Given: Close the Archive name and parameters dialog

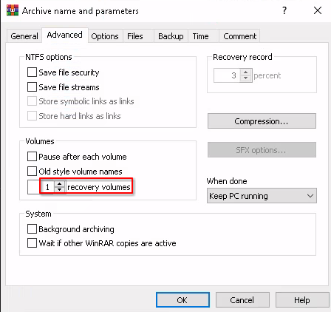Looking at the screenshot, I should [x=318, y=10].
